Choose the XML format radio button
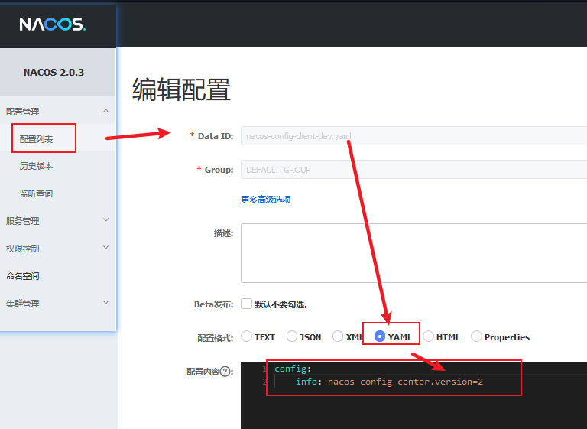The height and width of the screenshot is (429, 587). (x=337, y=336)
